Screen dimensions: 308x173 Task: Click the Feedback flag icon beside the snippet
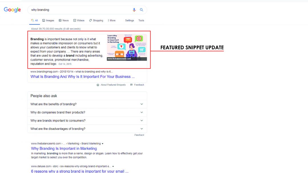coord(131,85)
